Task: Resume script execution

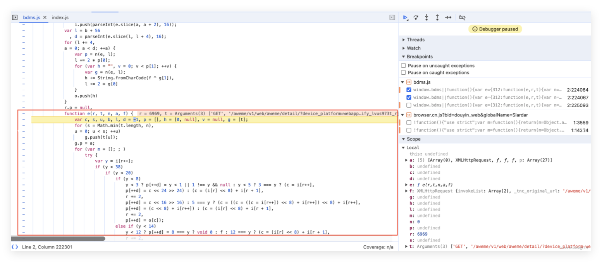Action: 405,17
